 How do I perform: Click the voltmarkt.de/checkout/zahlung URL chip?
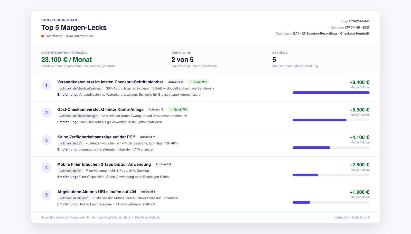(x=81, y=88)
